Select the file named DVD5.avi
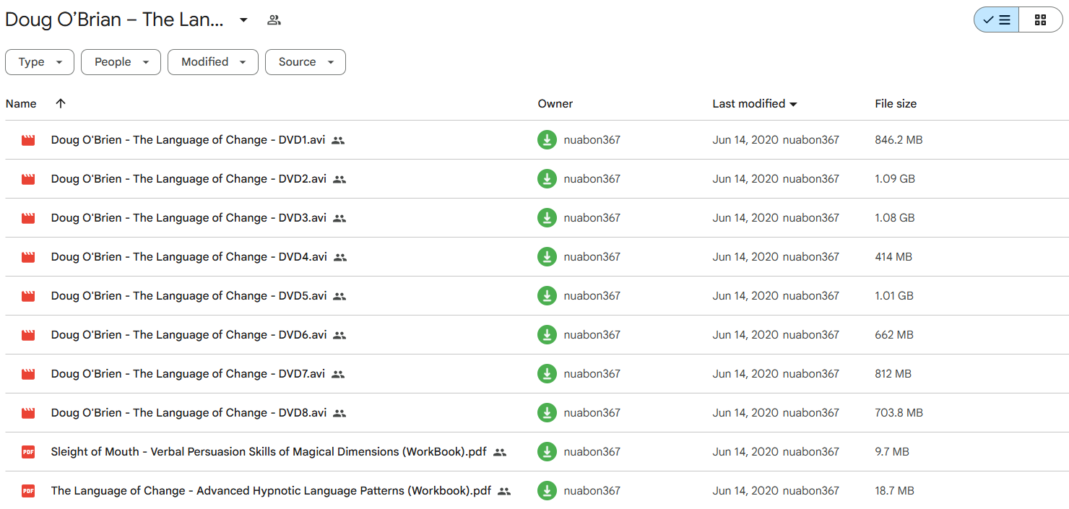 tap(189, 296)
